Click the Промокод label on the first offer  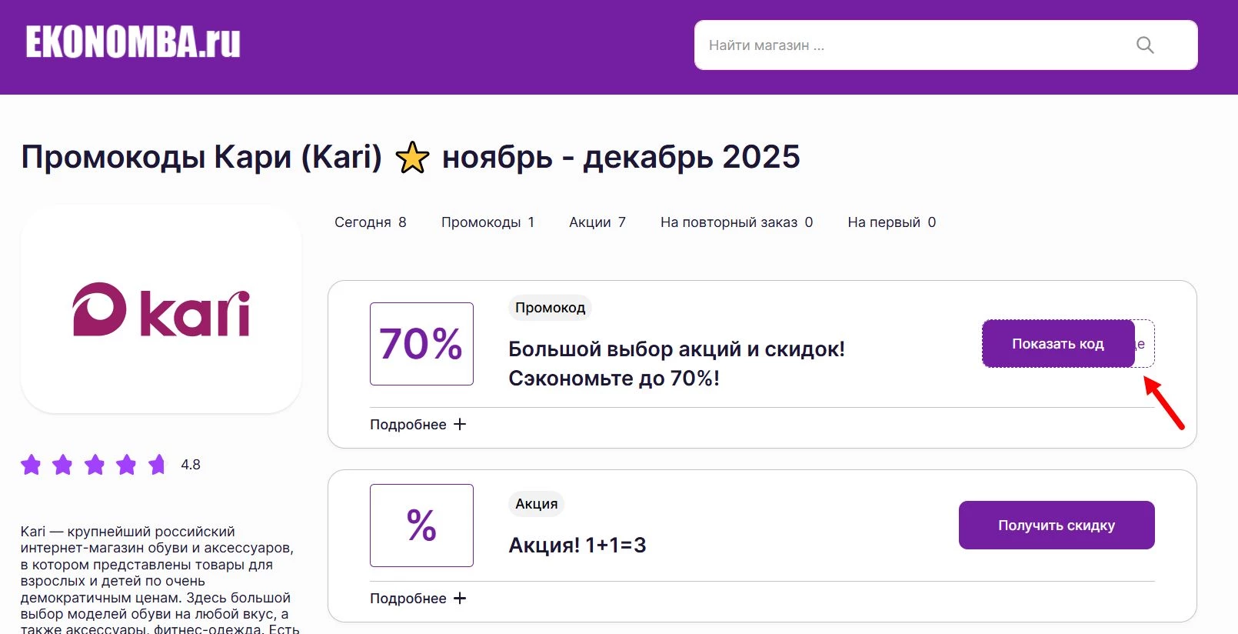point(550,307)
